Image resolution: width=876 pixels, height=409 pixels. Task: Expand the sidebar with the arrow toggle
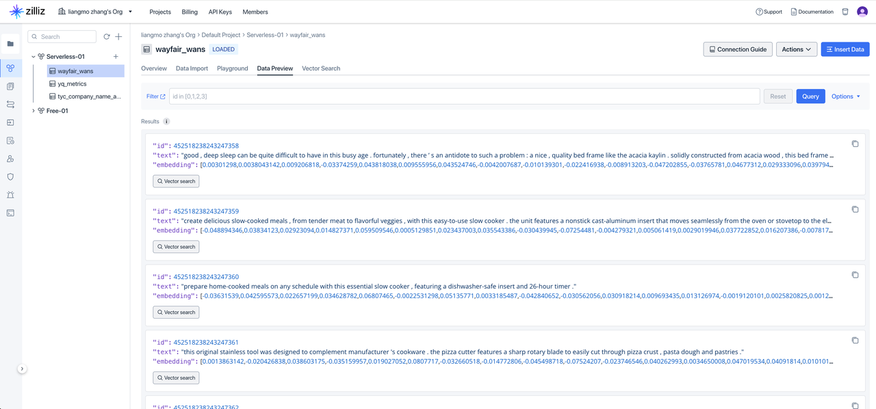point(22,369)
